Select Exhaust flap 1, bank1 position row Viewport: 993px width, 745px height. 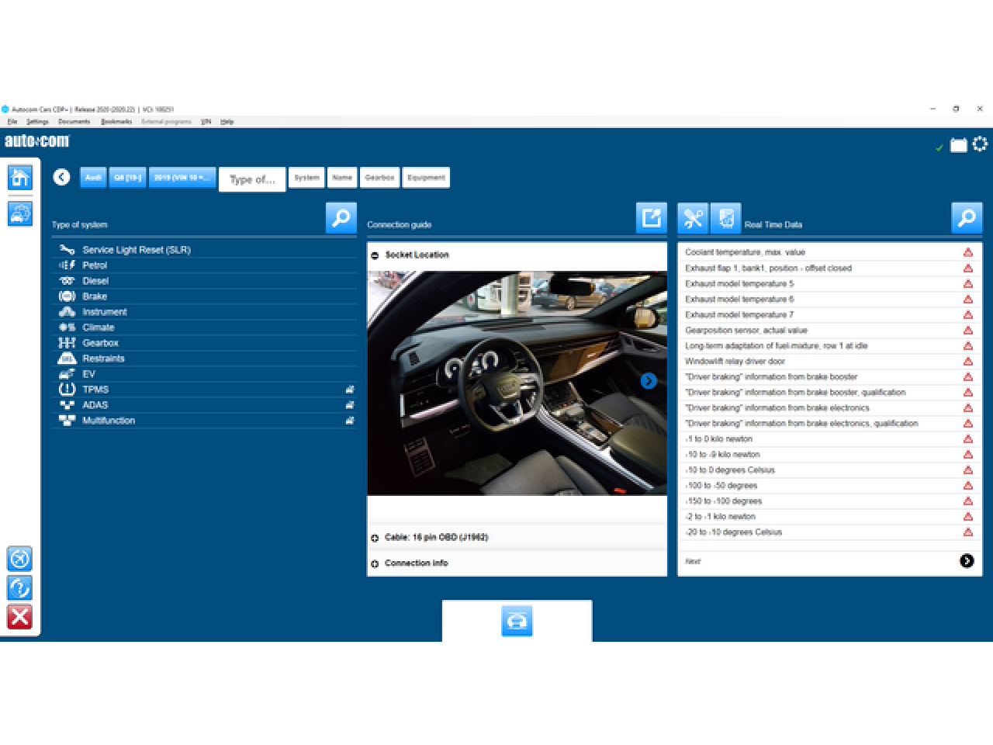pos(829,268)
